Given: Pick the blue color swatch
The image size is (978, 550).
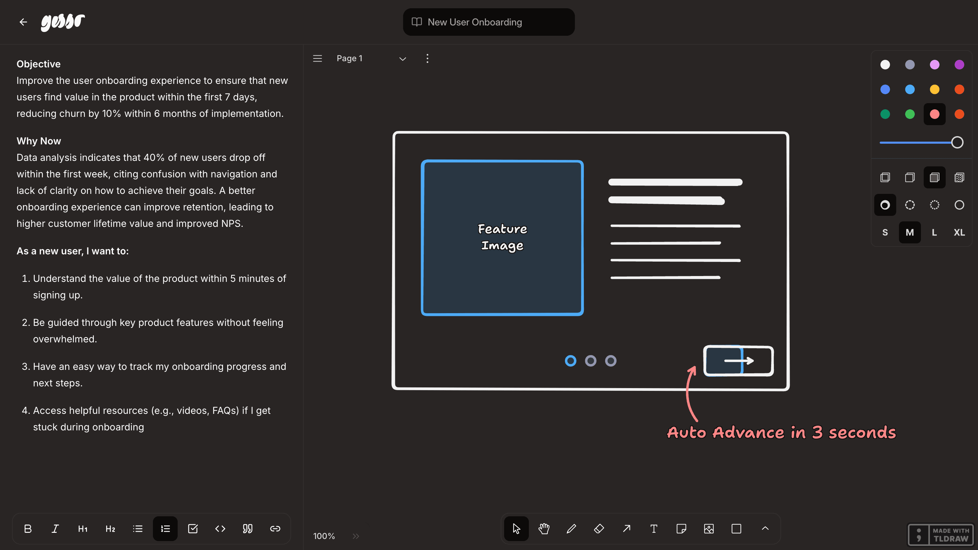Looking at the screenshot, I should [885, 89].
